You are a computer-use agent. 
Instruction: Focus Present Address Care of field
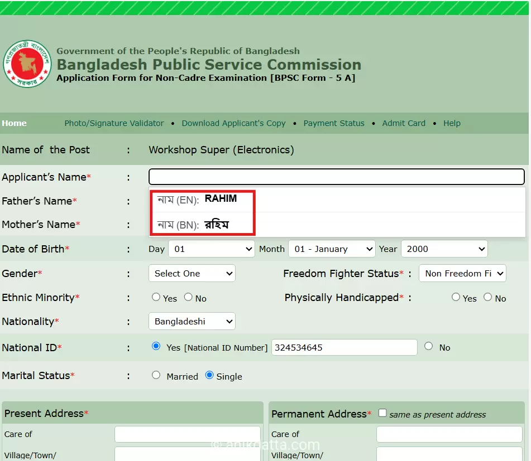click(x=188, y=434)
